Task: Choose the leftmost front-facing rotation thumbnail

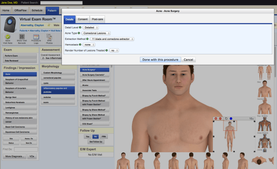Action: click(123, 161)
